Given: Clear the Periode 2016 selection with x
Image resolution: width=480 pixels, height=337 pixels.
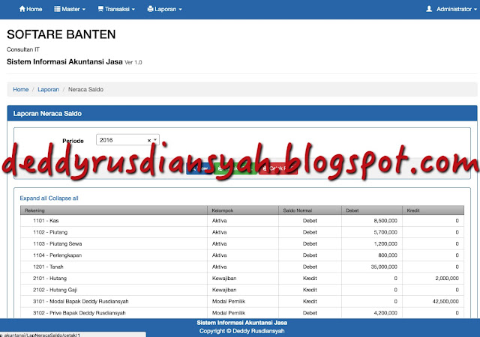Looking at the screenshot, I should (x=149, y=140).
